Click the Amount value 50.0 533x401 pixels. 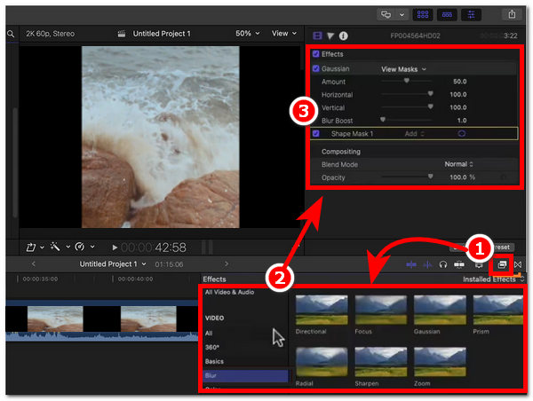coord(459,82)
